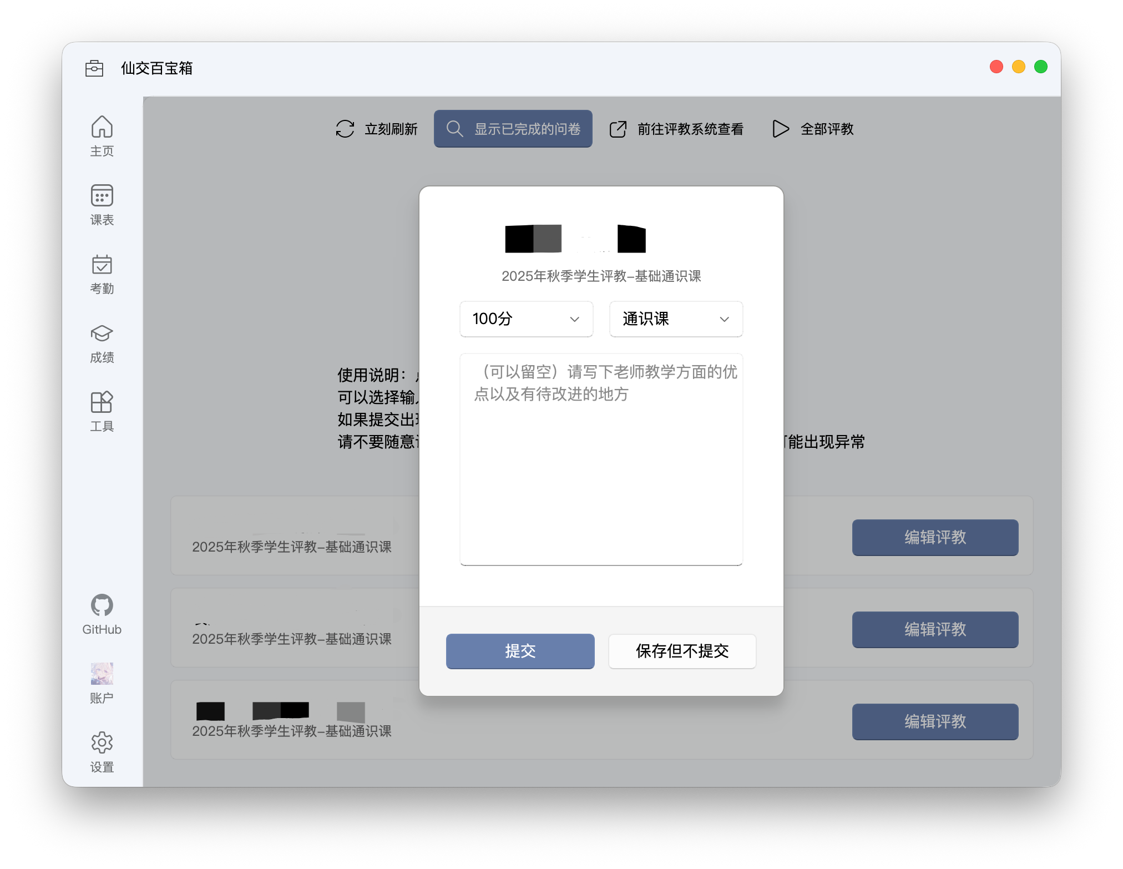This screenshot has height=869, width=1123.
Task: Open 设置 settings from the sidebar
Action: [x=102, y=749]
